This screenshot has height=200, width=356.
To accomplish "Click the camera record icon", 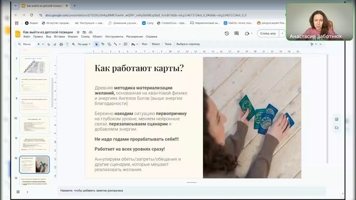I will [247, 33].
